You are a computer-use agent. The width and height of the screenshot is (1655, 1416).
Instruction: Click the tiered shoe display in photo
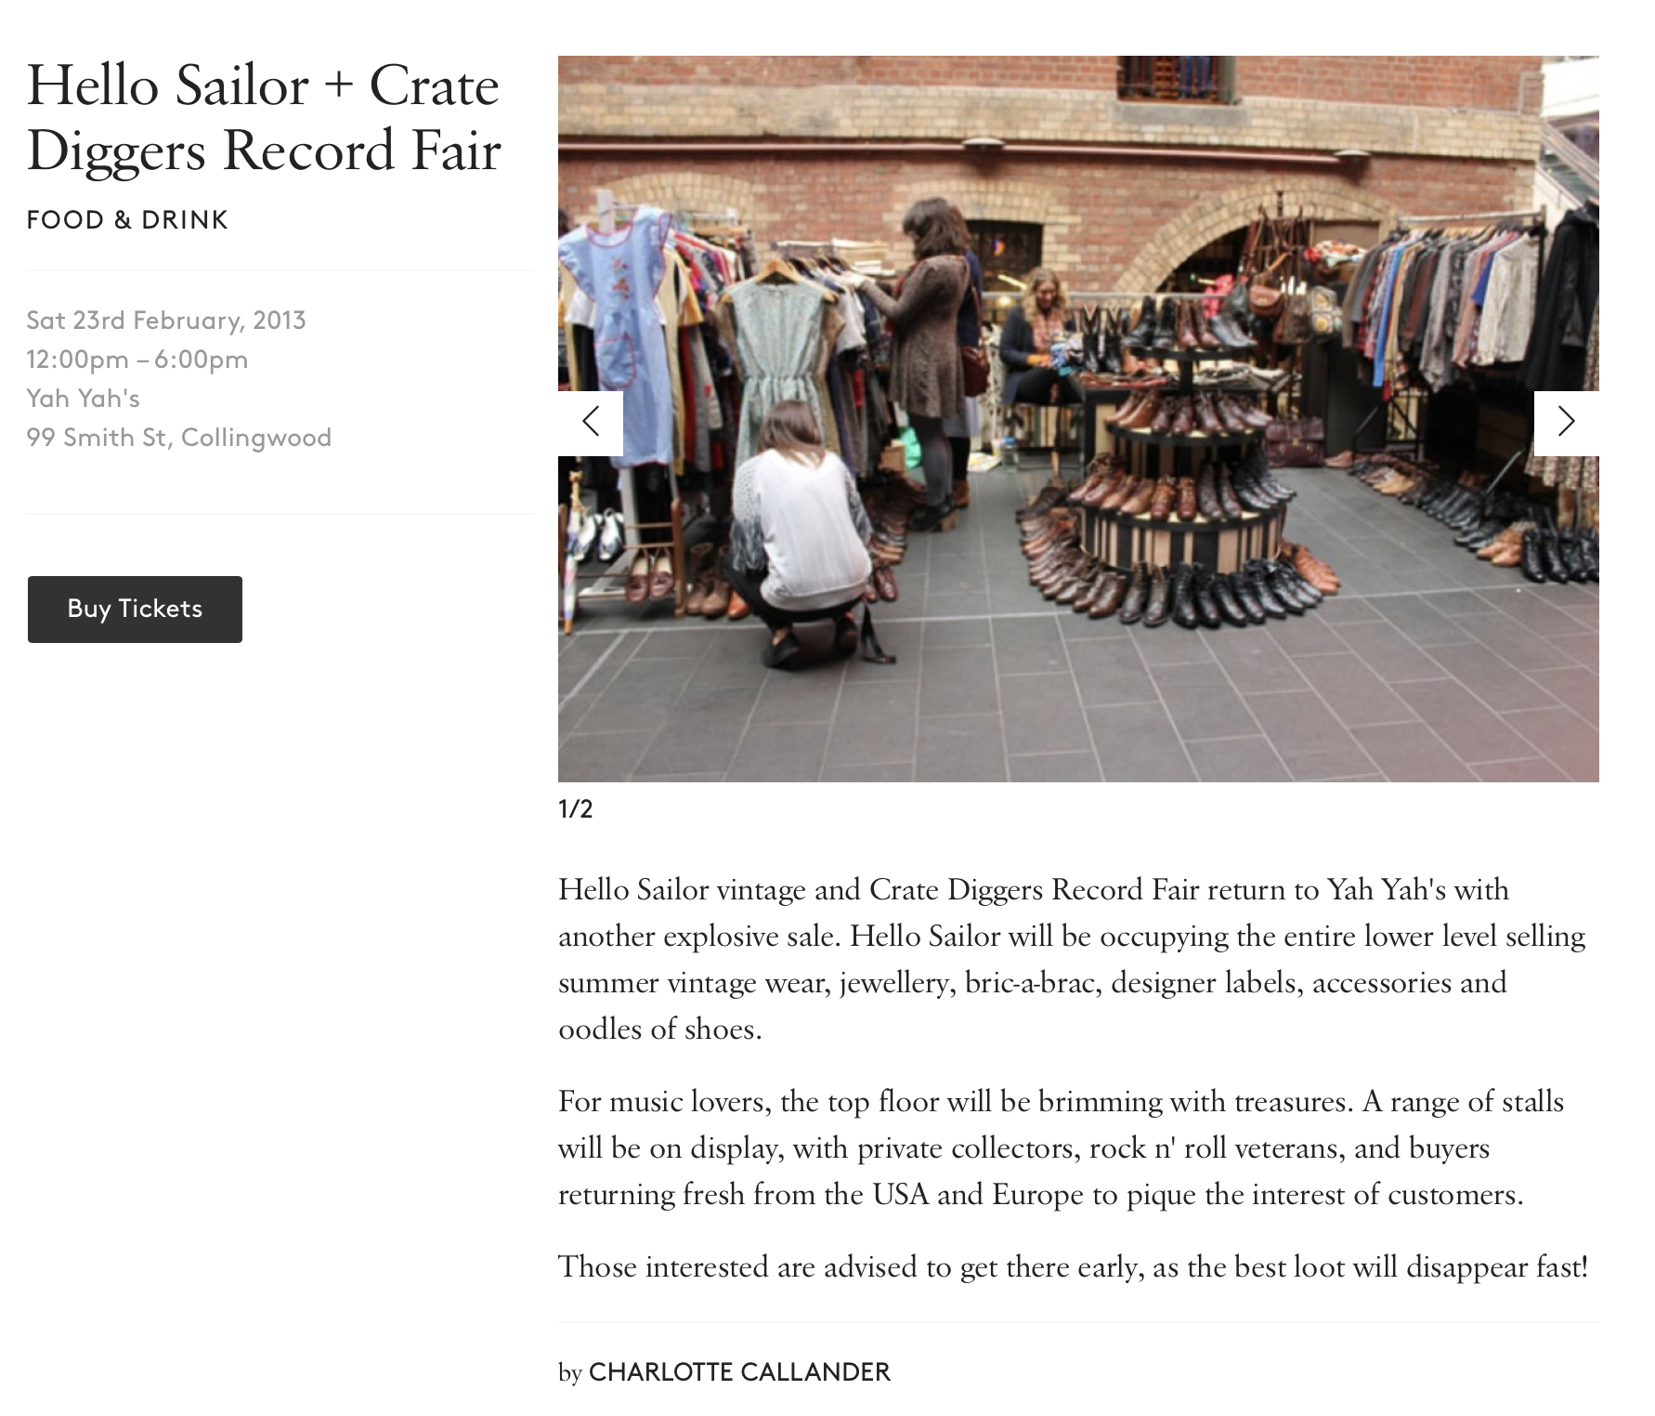1179,474
